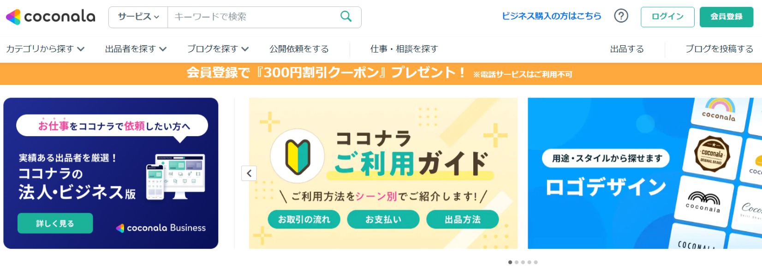Viewport: 762px width, 270px height.
Task: Expand the カテゴリから探す menu
Action: coord(45,49)
